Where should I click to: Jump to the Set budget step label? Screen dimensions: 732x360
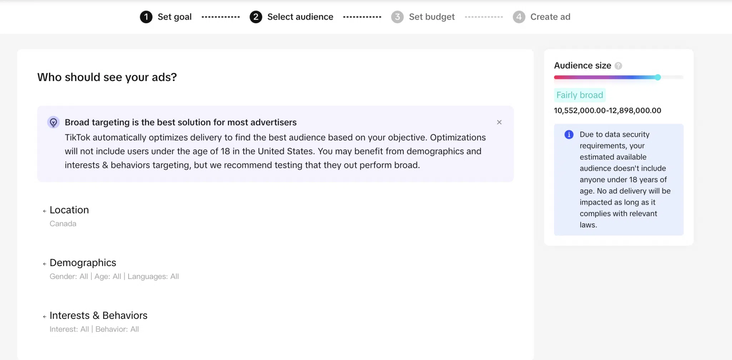(x=432, y=17)
